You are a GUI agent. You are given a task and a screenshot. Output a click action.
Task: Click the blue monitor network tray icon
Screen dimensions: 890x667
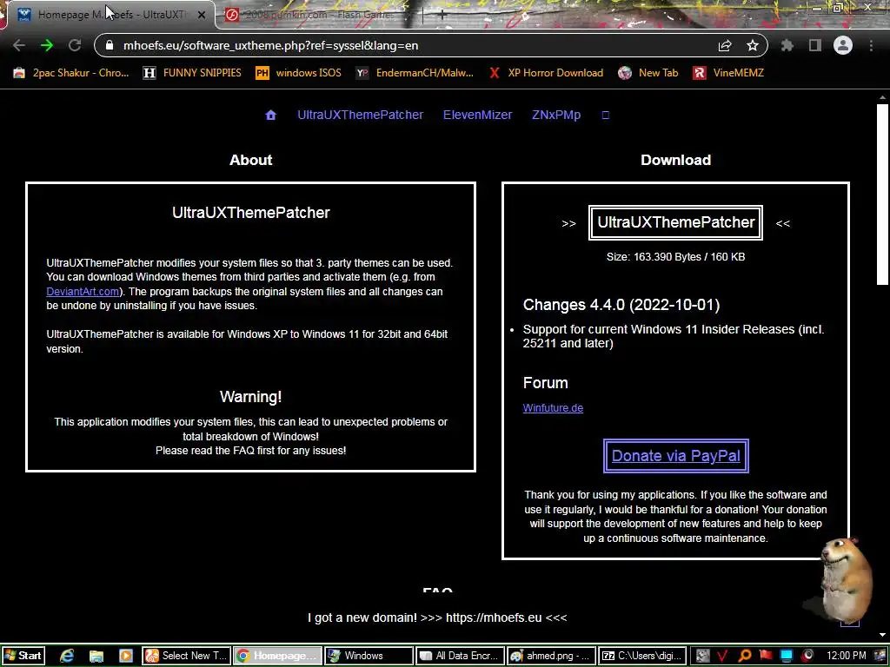[787, 656]
